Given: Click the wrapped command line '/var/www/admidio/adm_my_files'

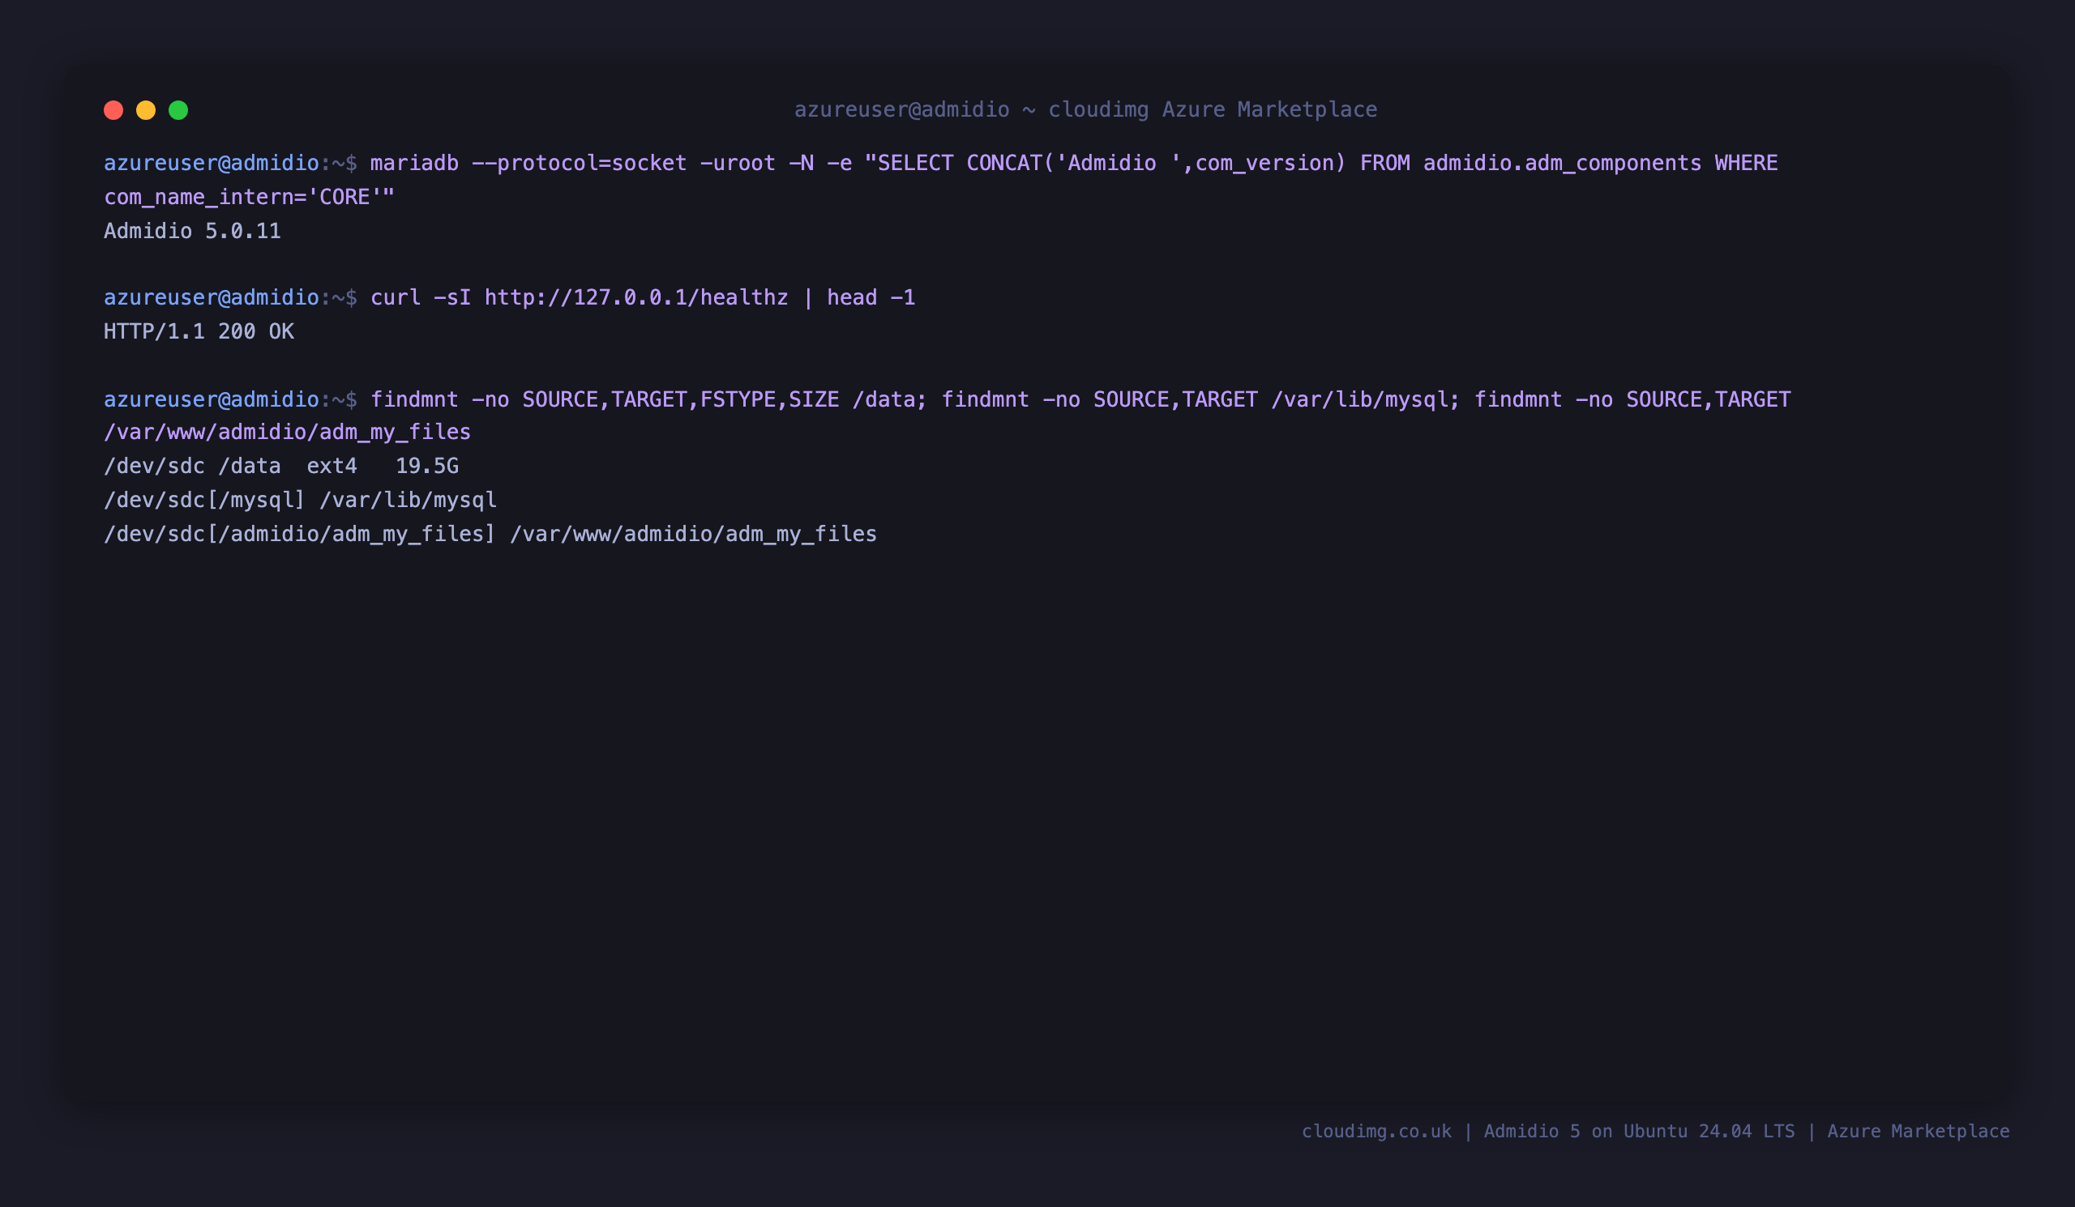Looking at the screenshot, I should click(288, 432).
